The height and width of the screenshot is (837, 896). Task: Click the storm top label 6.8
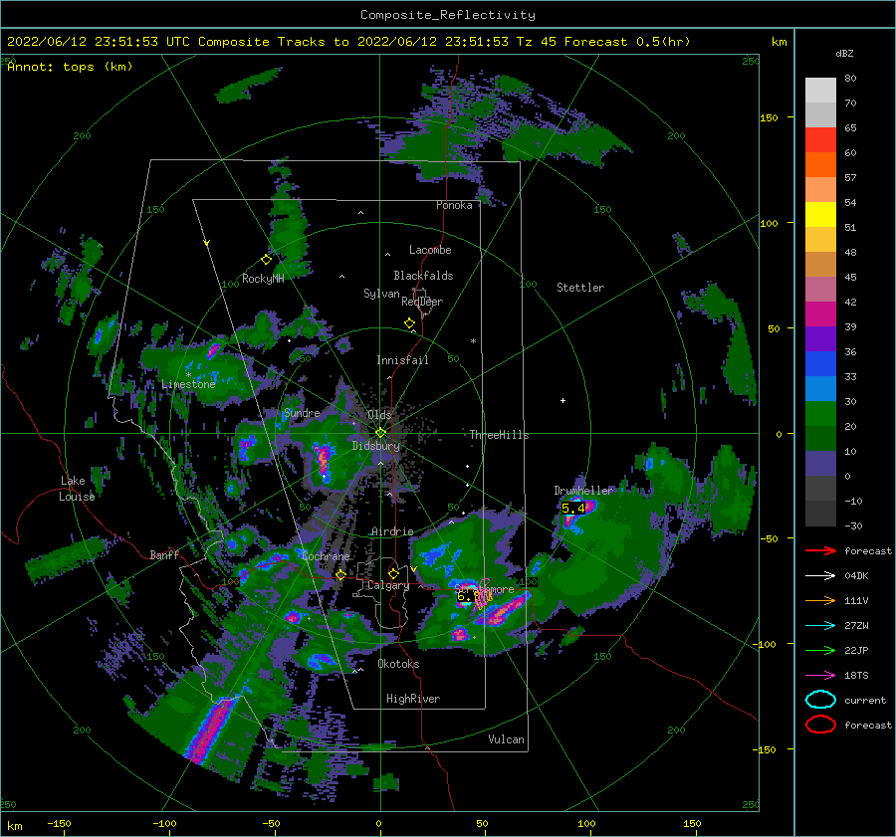tap(468, 596)
